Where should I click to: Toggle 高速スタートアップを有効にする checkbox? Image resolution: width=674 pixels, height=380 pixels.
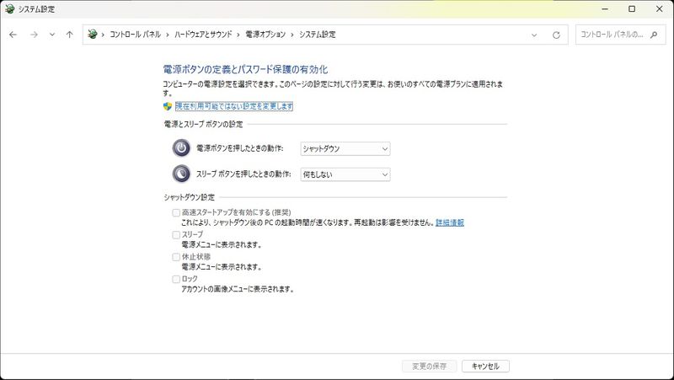click(x=176, y=213)
